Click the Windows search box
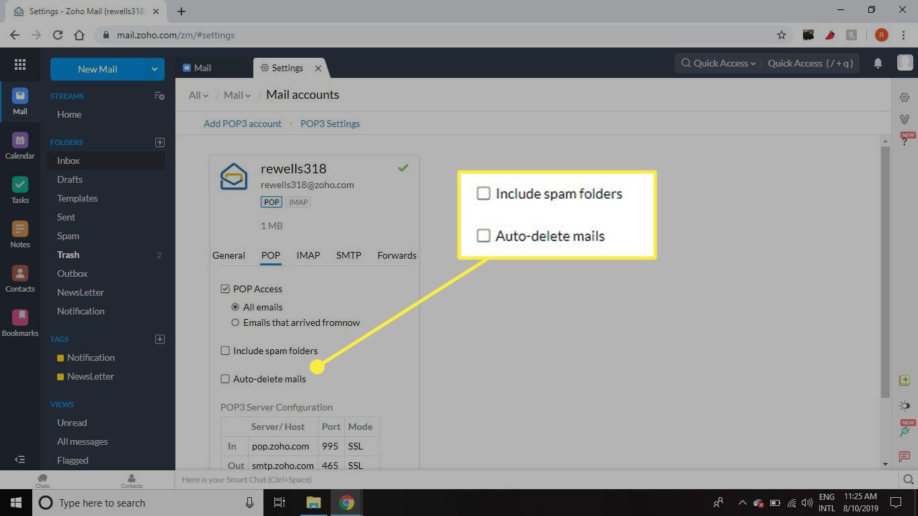918x516 pixels. tap(147, 503)
